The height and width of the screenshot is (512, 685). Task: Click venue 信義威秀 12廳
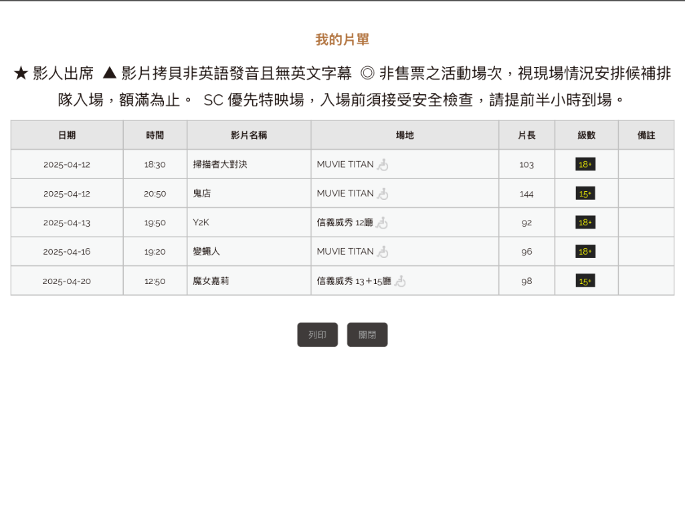[x=345, y=223]
